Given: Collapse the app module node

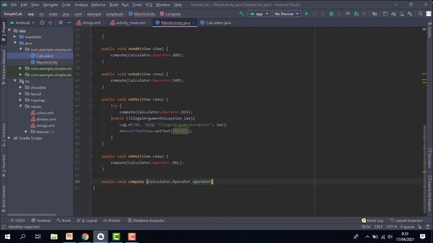Looking at the screenshot, I should [x=9, y=30].
